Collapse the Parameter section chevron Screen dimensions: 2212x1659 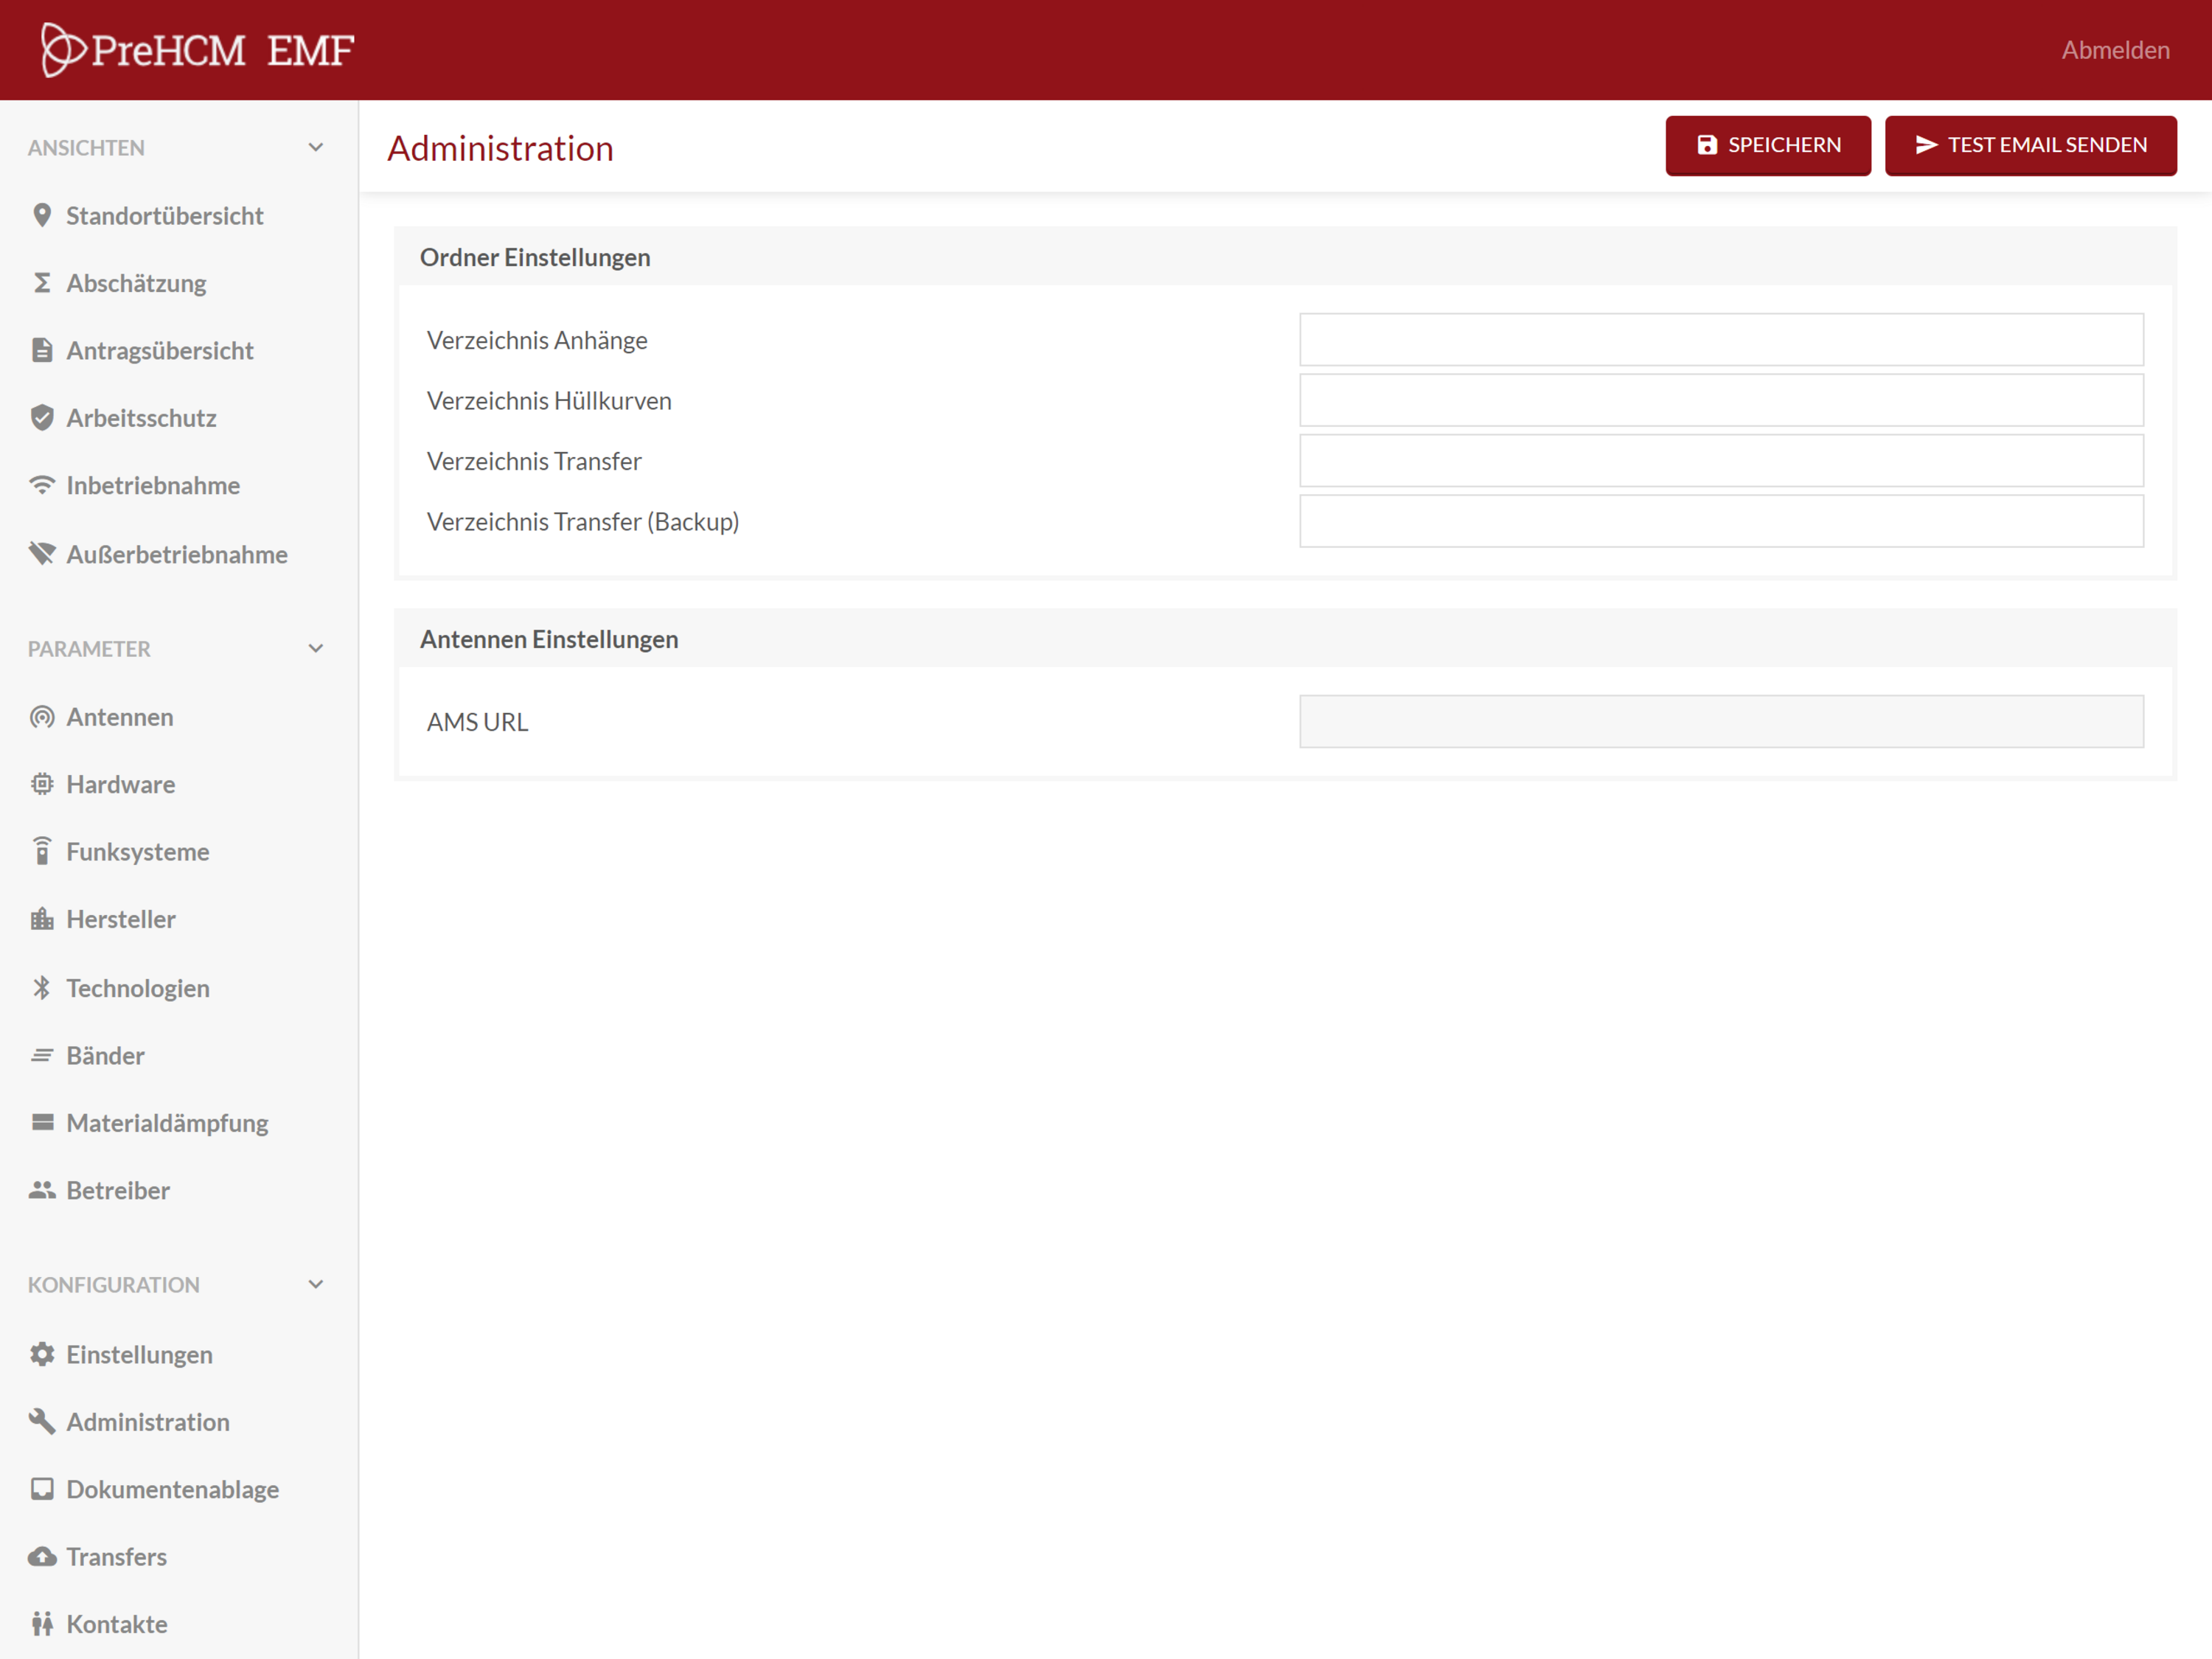316,649
